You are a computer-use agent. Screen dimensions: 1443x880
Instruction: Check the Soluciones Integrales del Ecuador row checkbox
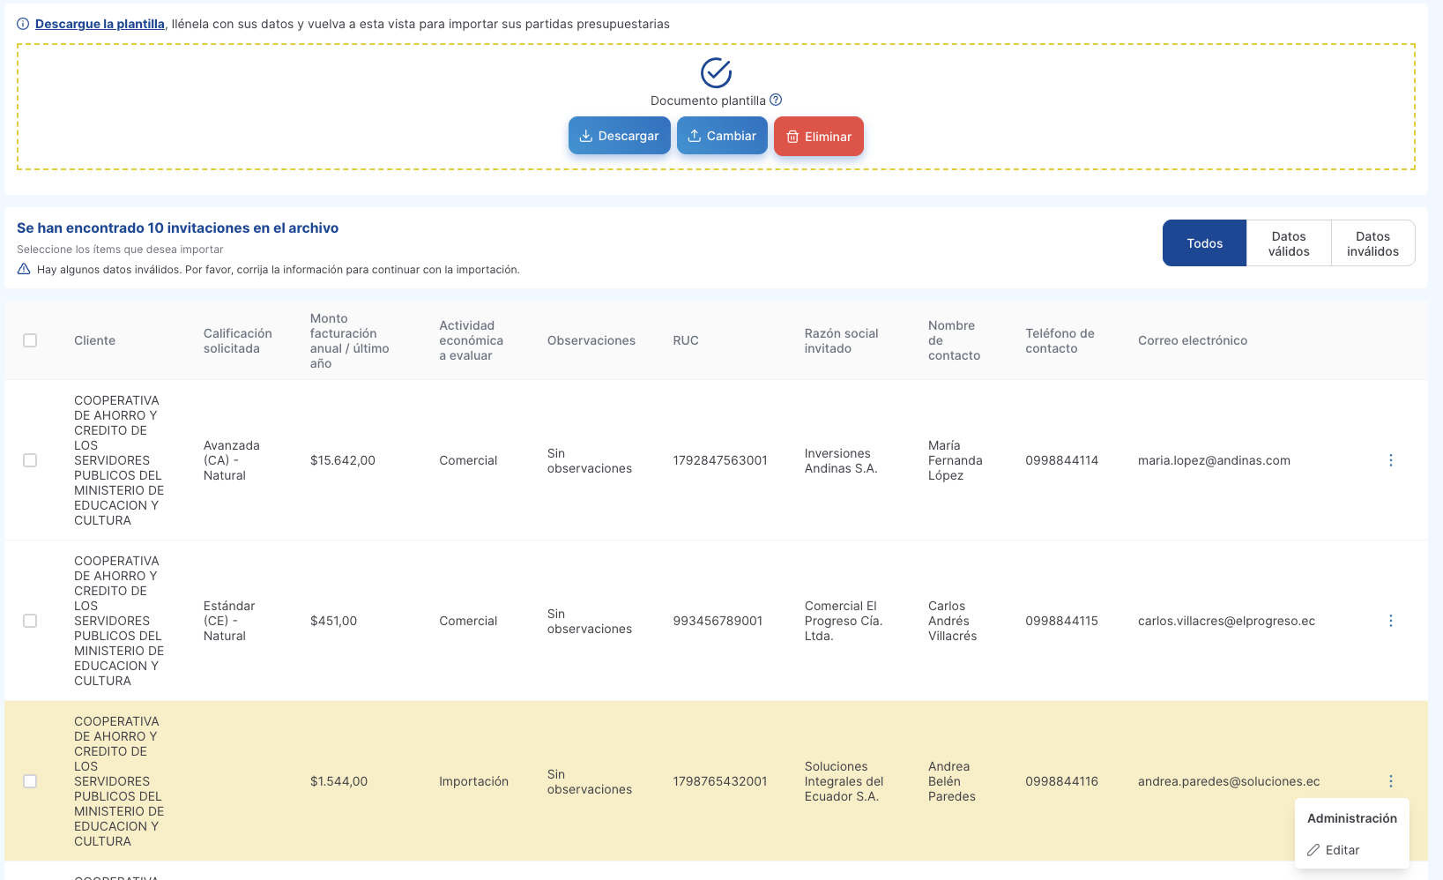point(30,781)
